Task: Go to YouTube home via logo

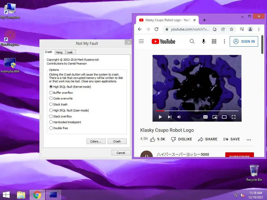Action: click(163, 41)
